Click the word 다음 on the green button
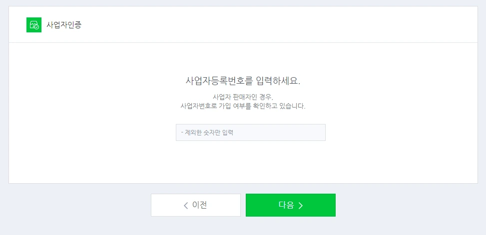The height and width of the screenshot is (235, 486). [x=286, y=205]
